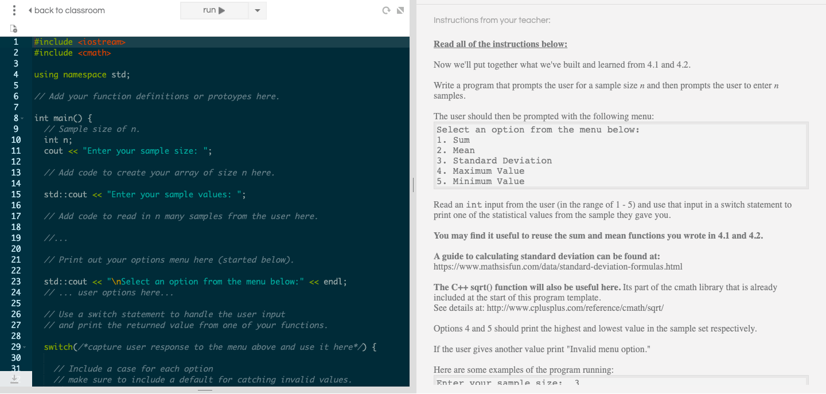Open the three-dot options menu

click(13, 10)
